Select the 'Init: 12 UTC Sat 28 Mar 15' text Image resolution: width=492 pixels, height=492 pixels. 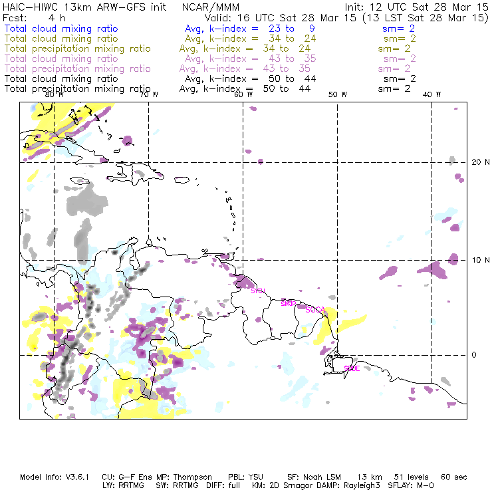[x=417, y=7]
